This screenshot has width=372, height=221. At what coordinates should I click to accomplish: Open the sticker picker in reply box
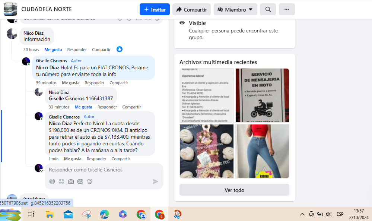90,181
